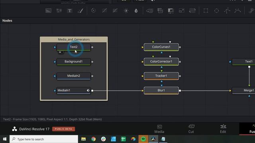Add a BSpline mask from the toolbar
The height and width of the screenshot is (143, 255).
click(238, 11)
